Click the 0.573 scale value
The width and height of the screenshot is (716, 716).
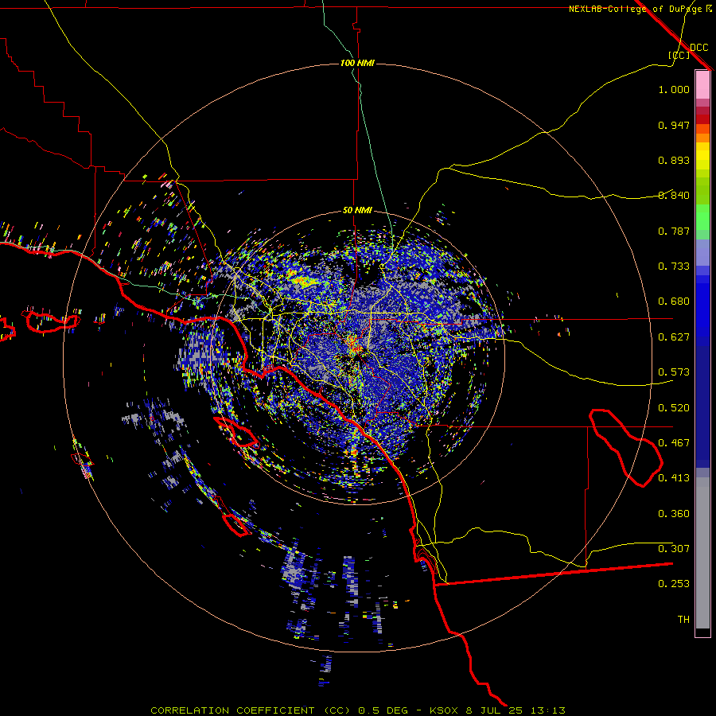(674, 372)
